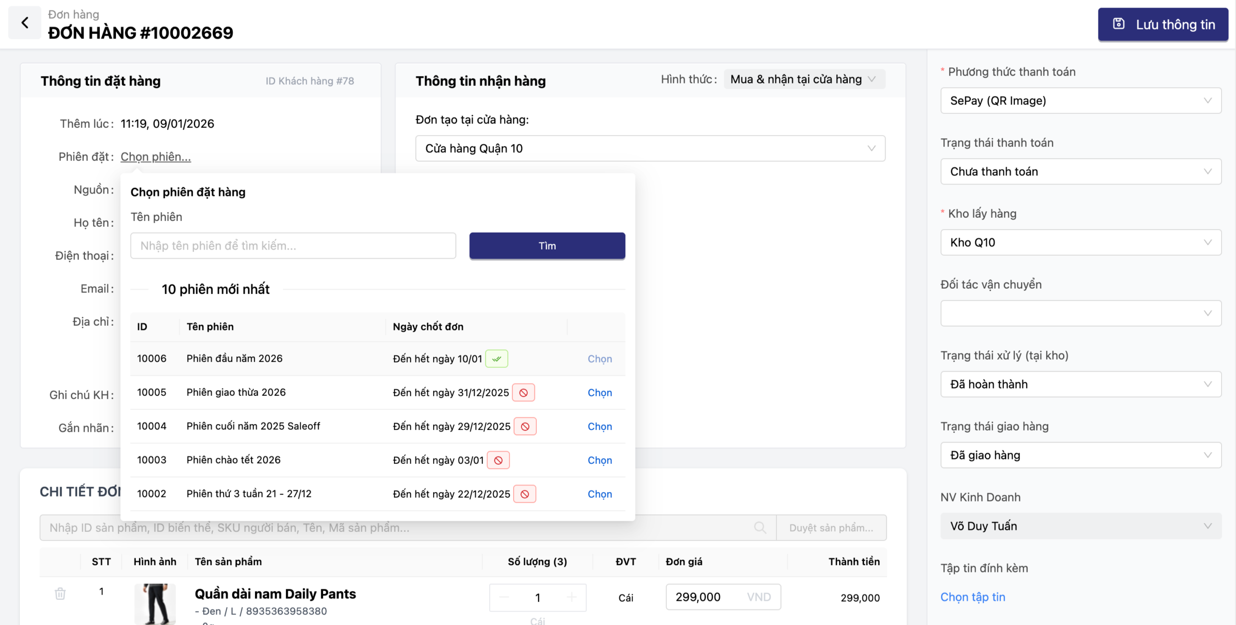1236x625 pixels.
Task: Open the Daily Pants product thumbnail
Action: tap(155, 603)
